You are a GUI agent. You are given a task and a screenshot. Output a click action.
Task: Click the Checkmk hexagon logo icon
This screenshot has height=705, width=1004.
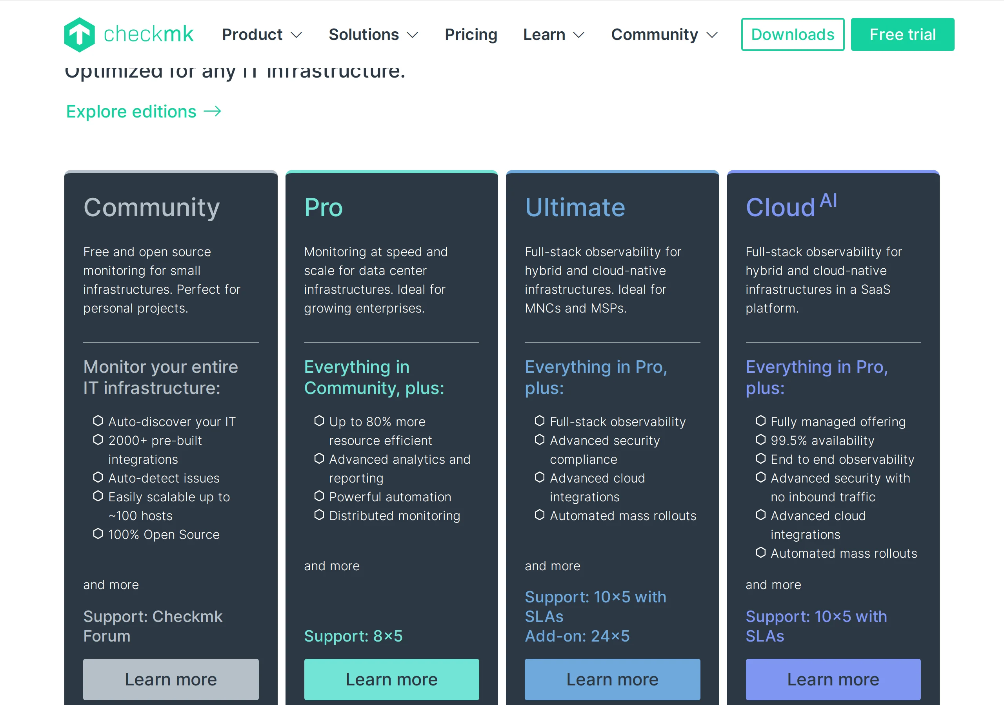[79, 34]
